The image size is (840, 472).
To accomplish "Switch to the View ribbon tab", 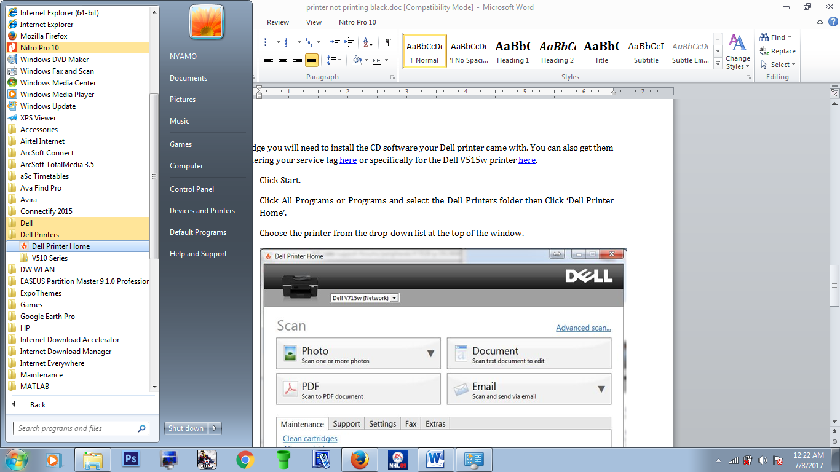I will 314,22.
